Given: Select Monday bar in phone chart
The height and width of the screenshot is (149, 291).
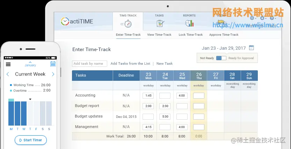Looking at the screenshot, I should [11, 112].
